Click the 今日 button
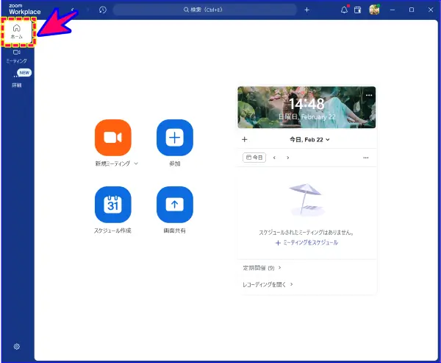Screen dimensions: 441x363 click(x=254, y=158)
